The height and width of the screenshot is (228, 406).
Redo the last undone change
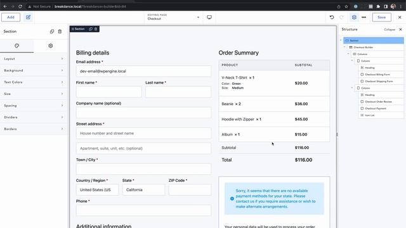tap(342, 17)
